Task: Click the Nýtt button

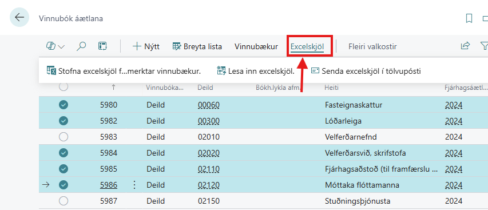Action: pos(146,47)
